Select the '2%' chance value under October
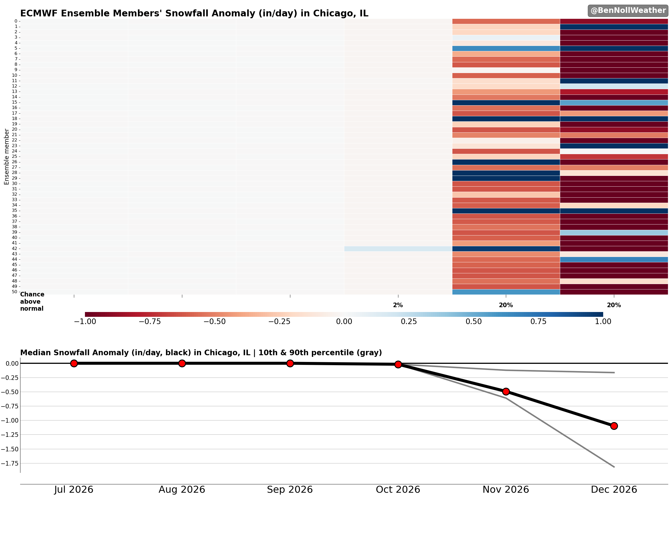Image resolution: width=672 pixels, height=537 pixels. (x=398, y=305)
